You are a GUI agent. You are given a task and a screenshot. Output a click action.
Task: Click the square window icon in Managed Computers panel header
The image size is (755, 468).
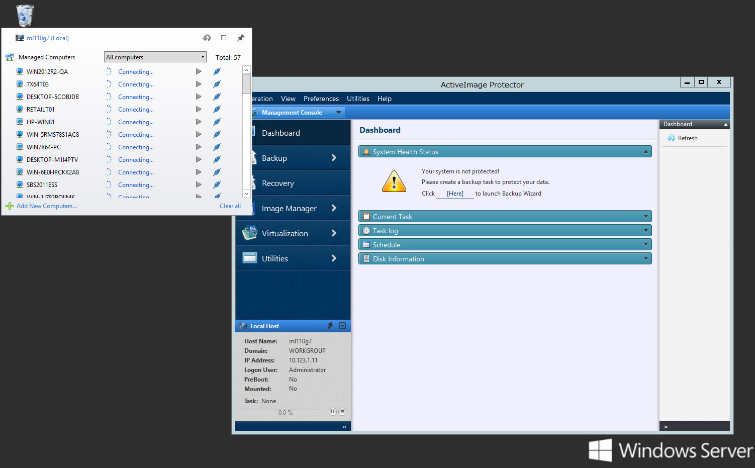tap(224, 38)
